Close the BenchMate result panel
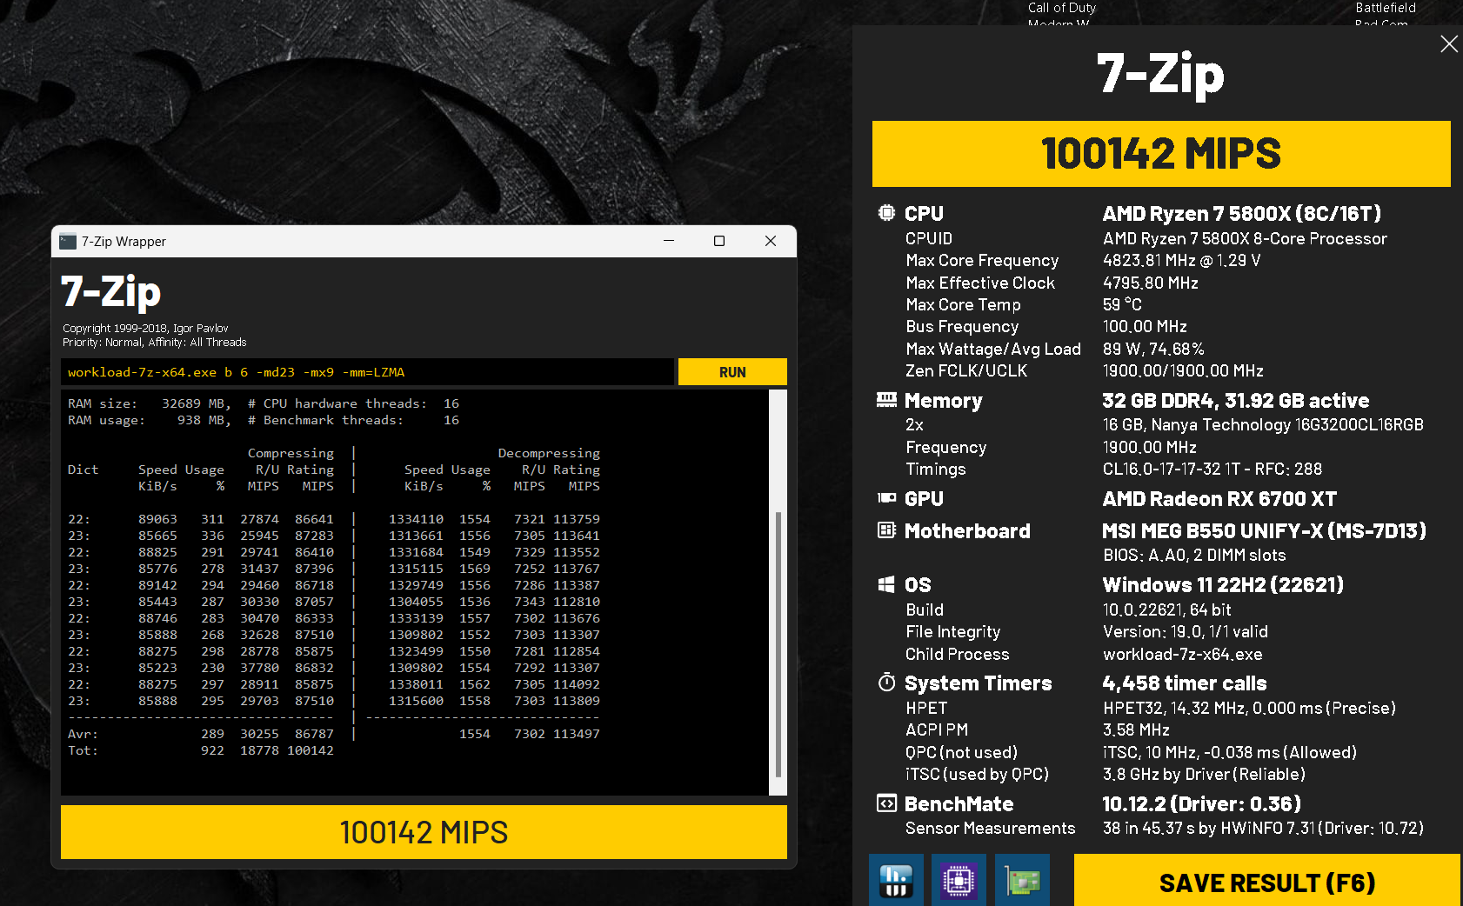Image resolution: width=1463 pixels, height=906 pixels. (x=1448, y=43)
